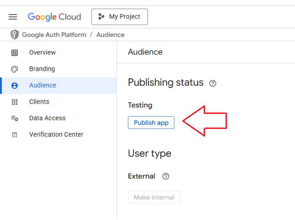The image size is (295, 220).
Task: Open Verification Center in the sidebar
Action: tap(56, 134)
